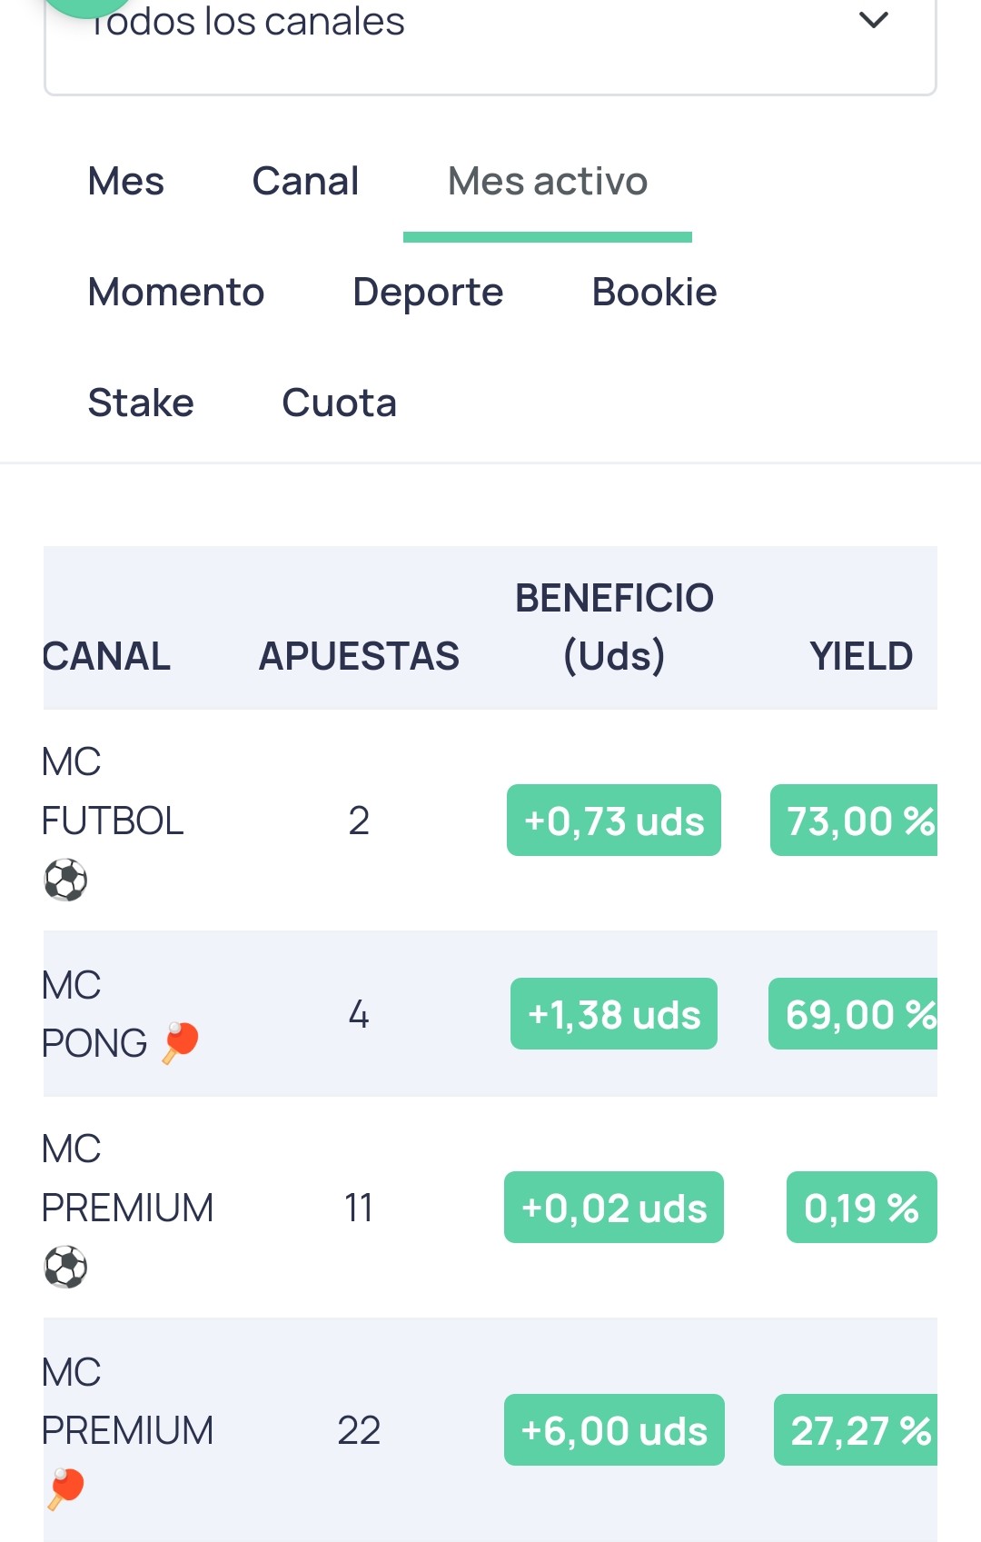This screenshot has height=1542, width=981.
Task: Select the Deporte tab
Action: coord(428,292)
